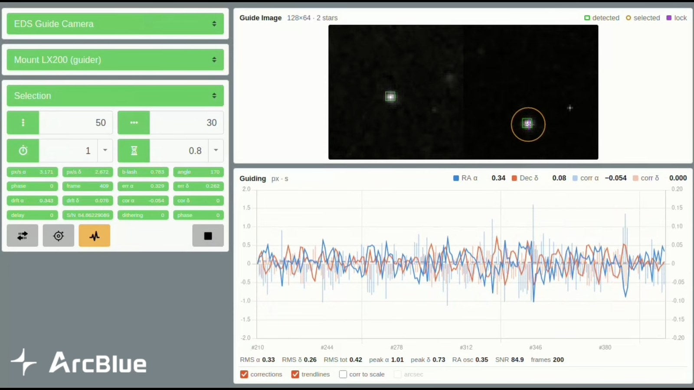
Task: Click the px/s α 3.171 field
Action: (x=32, y=172)
